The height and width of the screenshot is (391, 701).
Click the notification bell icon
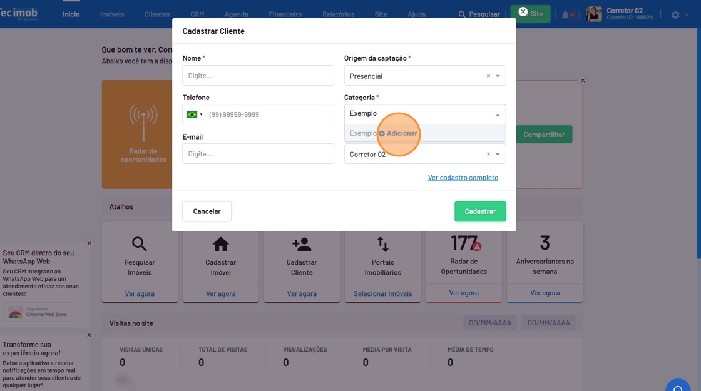pos(565,14)
